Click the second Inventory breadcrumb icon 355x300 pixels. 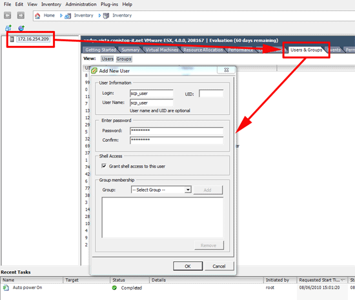pos(106,16)
